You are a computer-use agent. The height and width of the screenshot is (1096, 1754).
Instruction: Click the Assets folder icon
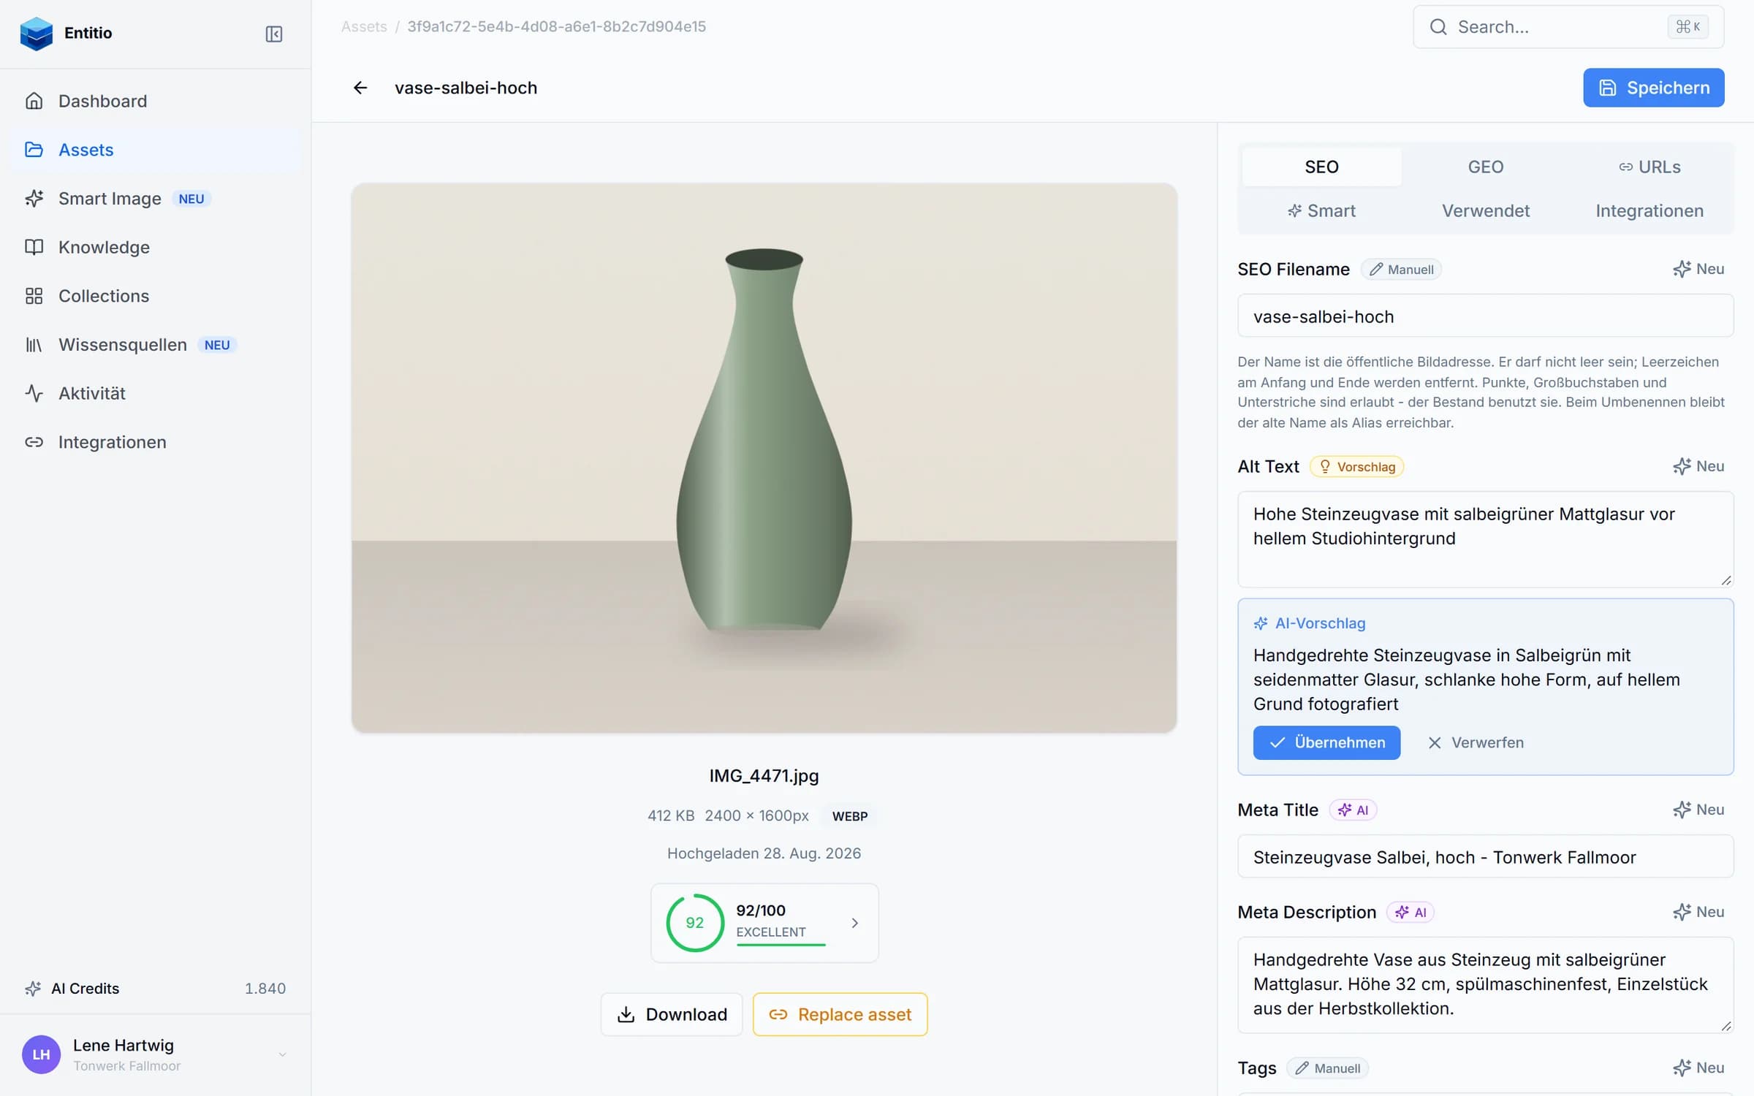click(34, 150)
